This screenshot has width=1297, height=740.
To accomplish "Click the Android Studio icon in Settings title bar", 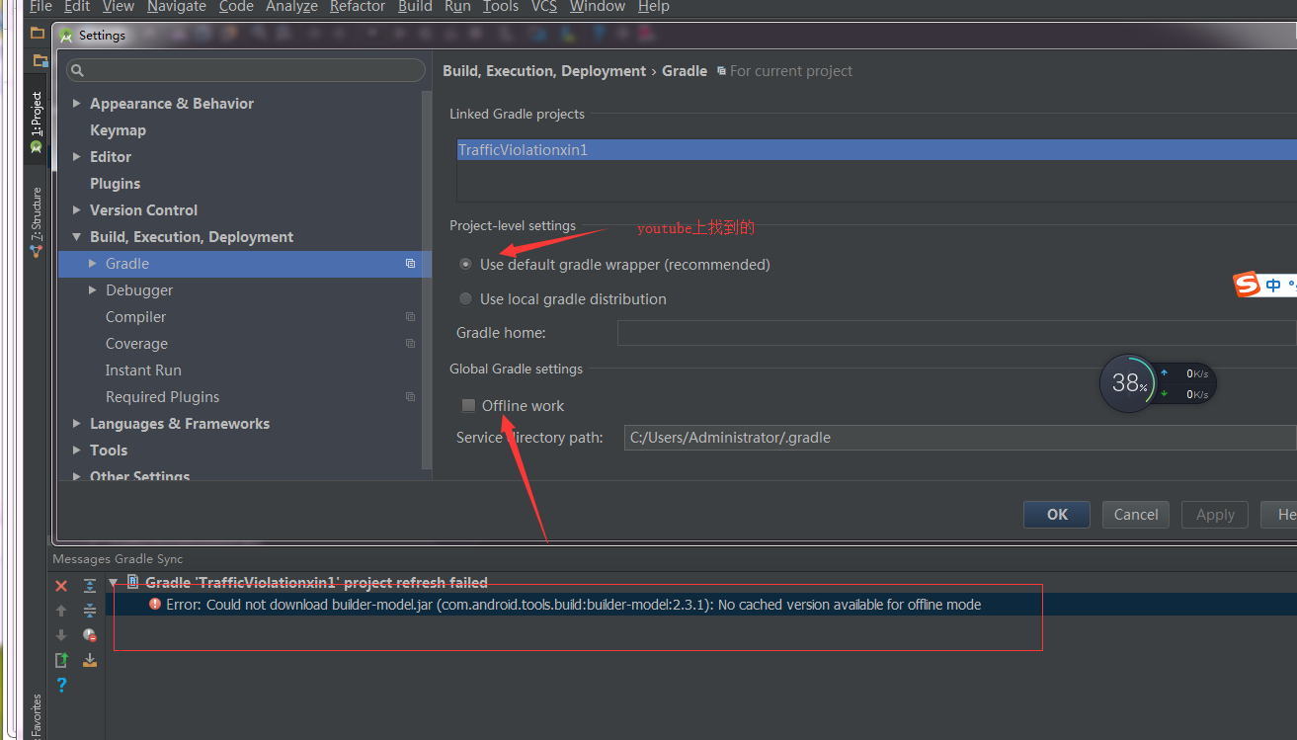I will coord(66,36).
